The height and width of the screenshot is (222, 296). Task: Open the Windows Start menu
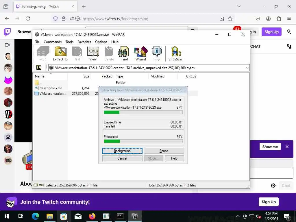7,216
